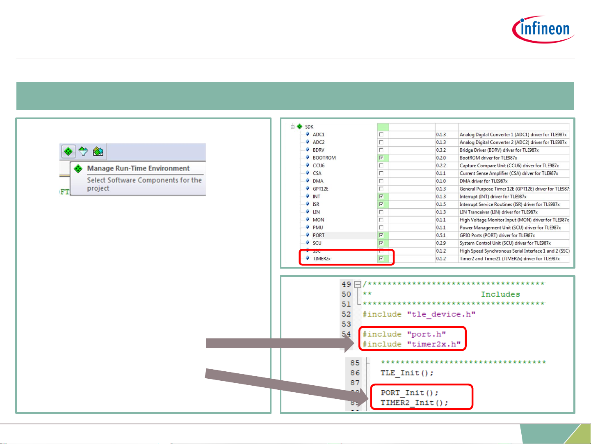Open the Pack Installer toolbar icon
Screen dimensions: 591x444
click(x=98, y=152)
